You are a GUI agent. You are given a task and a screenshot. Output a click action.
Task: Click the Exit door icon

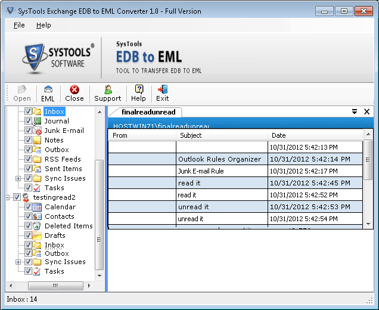(163, 89)
